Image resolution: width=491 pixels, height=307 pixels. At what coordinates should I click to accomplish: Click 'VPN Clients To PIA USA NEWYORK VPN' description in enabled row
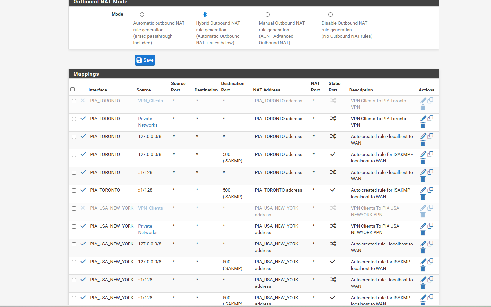[x=375, y=229]
